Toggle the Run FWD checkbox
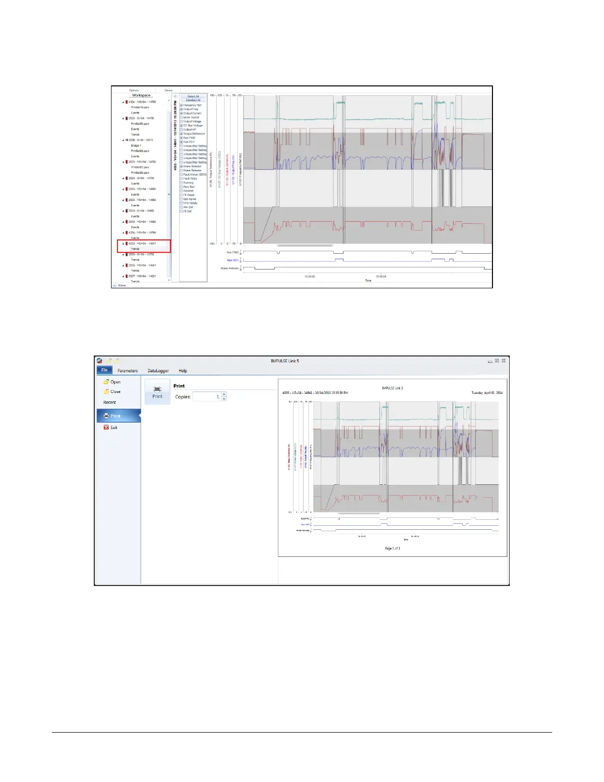 coord(182,138)
